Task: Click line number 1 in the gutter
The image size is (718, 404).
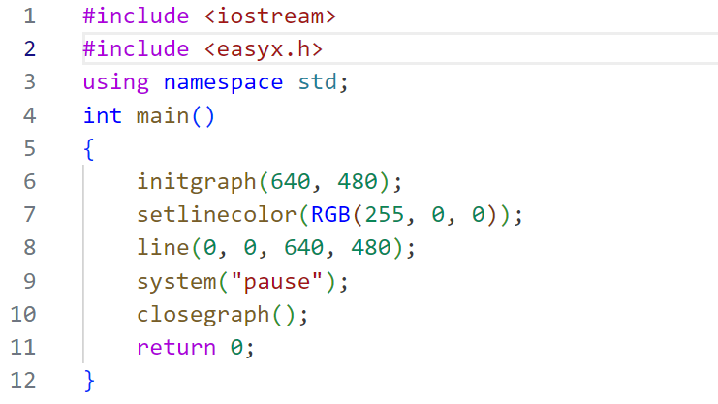Action: (28, 16)
